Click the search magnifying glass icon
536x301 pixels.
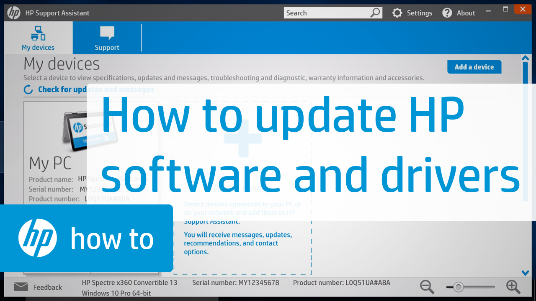tap(375, 13)
